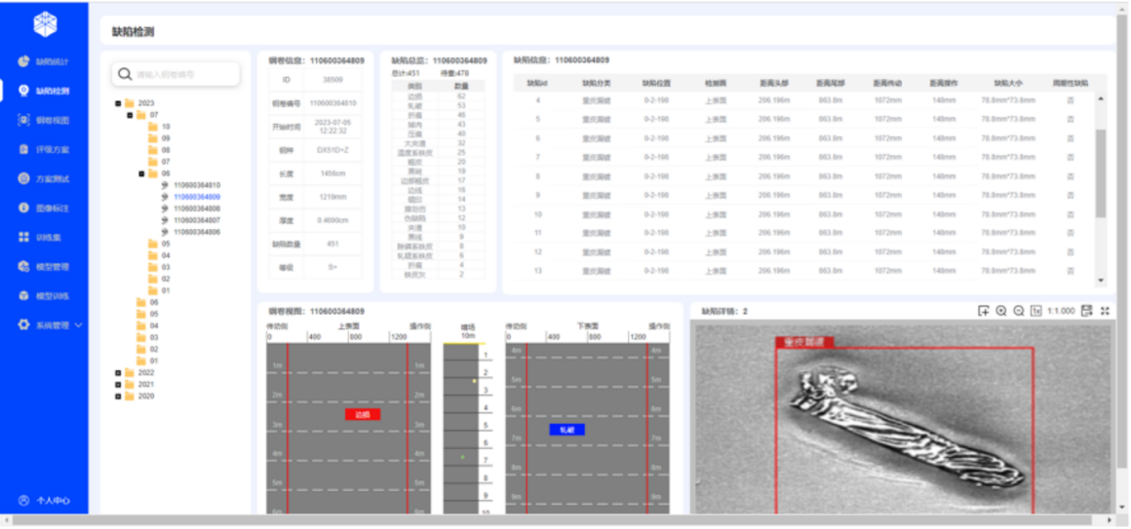Click the defect table vertical scrollbar
Screen dimensions: 1131x529
(x=1102, y=175)
